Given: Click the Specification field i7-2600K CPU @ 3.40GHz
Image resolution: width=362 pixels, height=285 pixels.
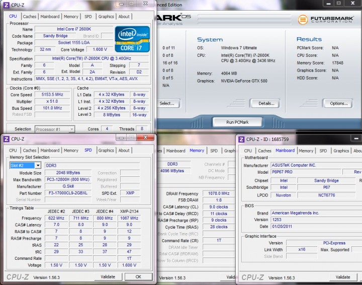Looking at the screenshot, I should pyautogui.click(x=92, y=58).
